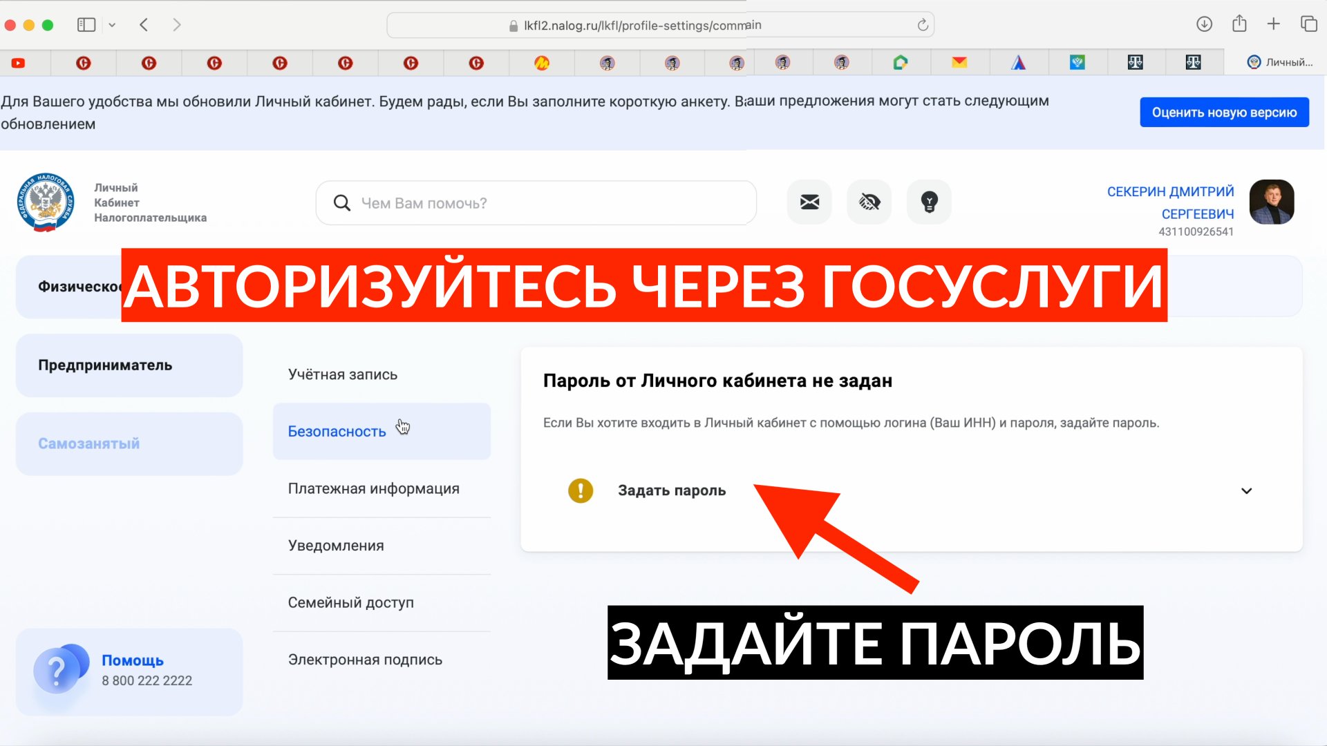Click Оценить новую версию button
Screen dimensions: 1327x746
click(x=1223, y=113)
